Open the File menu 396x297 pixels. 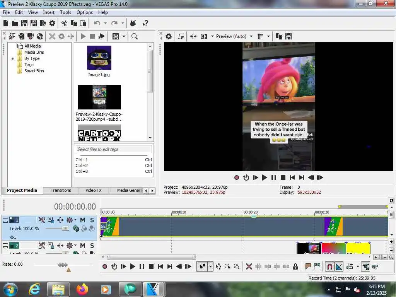6,12
